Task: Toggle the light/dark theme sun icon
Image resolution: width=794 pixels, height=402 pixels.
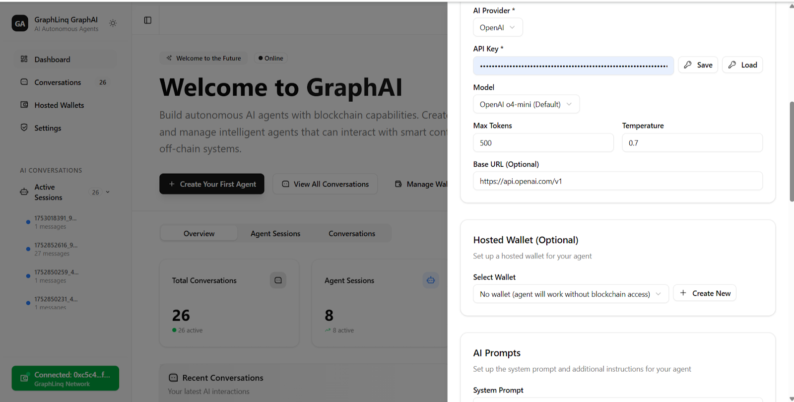Action: click(113, 23)
